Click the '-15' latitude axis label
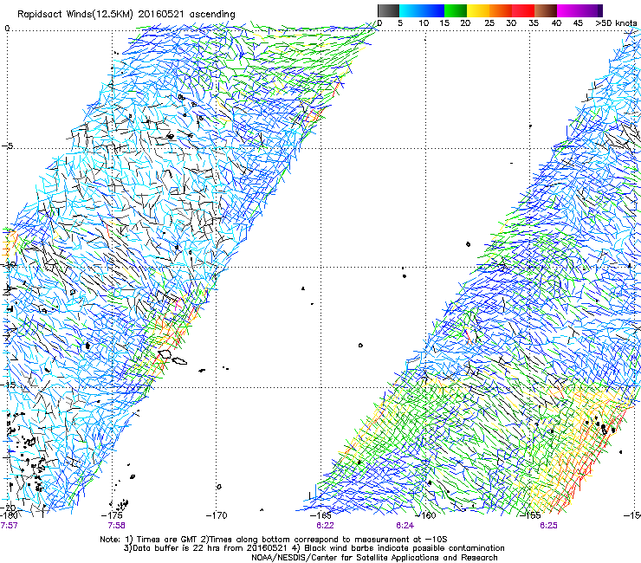 click(8, 385)
